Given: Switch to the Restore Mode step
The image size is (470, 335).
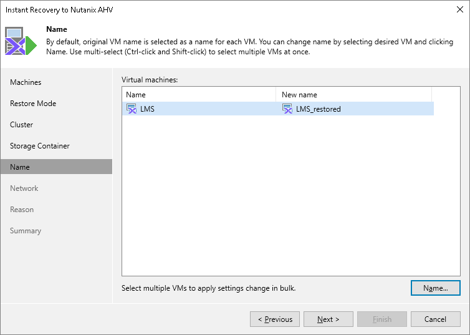Looking at the screenshot, I should (33, 104).
